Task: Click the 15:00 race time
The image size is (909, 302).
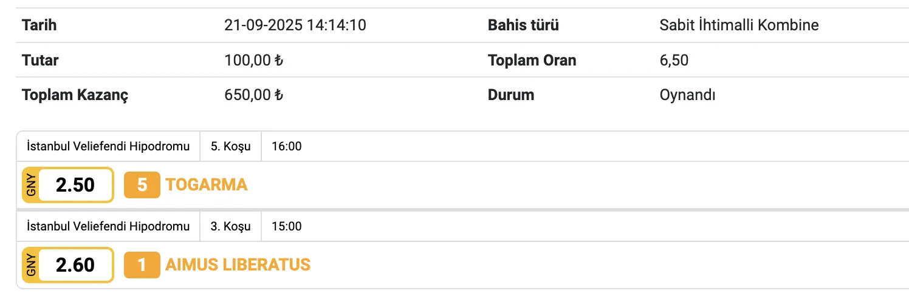Action: [287, 227]
